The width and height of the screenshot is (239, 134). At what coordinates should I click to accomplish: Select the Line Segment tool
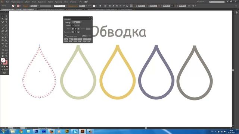coord(3,25)
